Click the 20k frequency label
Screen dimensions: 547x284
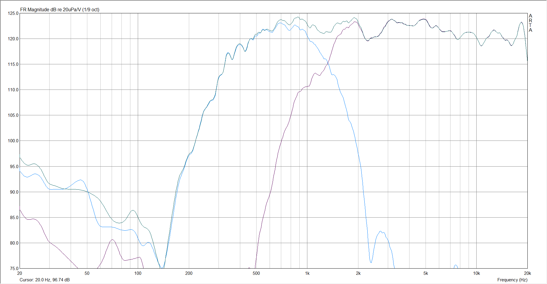tap(527, 273)
